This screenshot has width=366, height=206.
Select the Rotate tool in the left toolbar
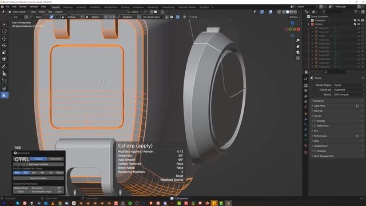coord(4,45)
